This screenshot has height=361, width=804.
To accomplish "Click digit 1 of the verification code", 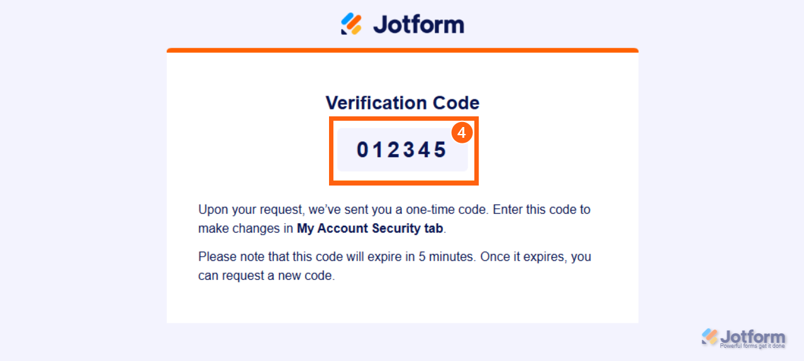I will (x=379, y=150).
